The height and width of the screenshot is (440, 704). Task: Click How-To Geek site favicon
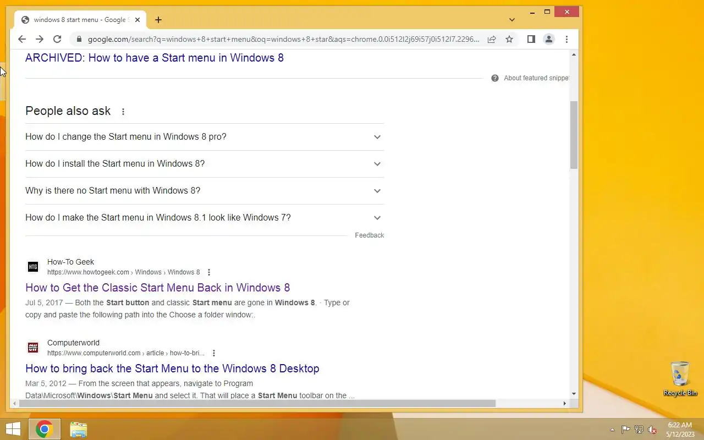tap(33, 267)
